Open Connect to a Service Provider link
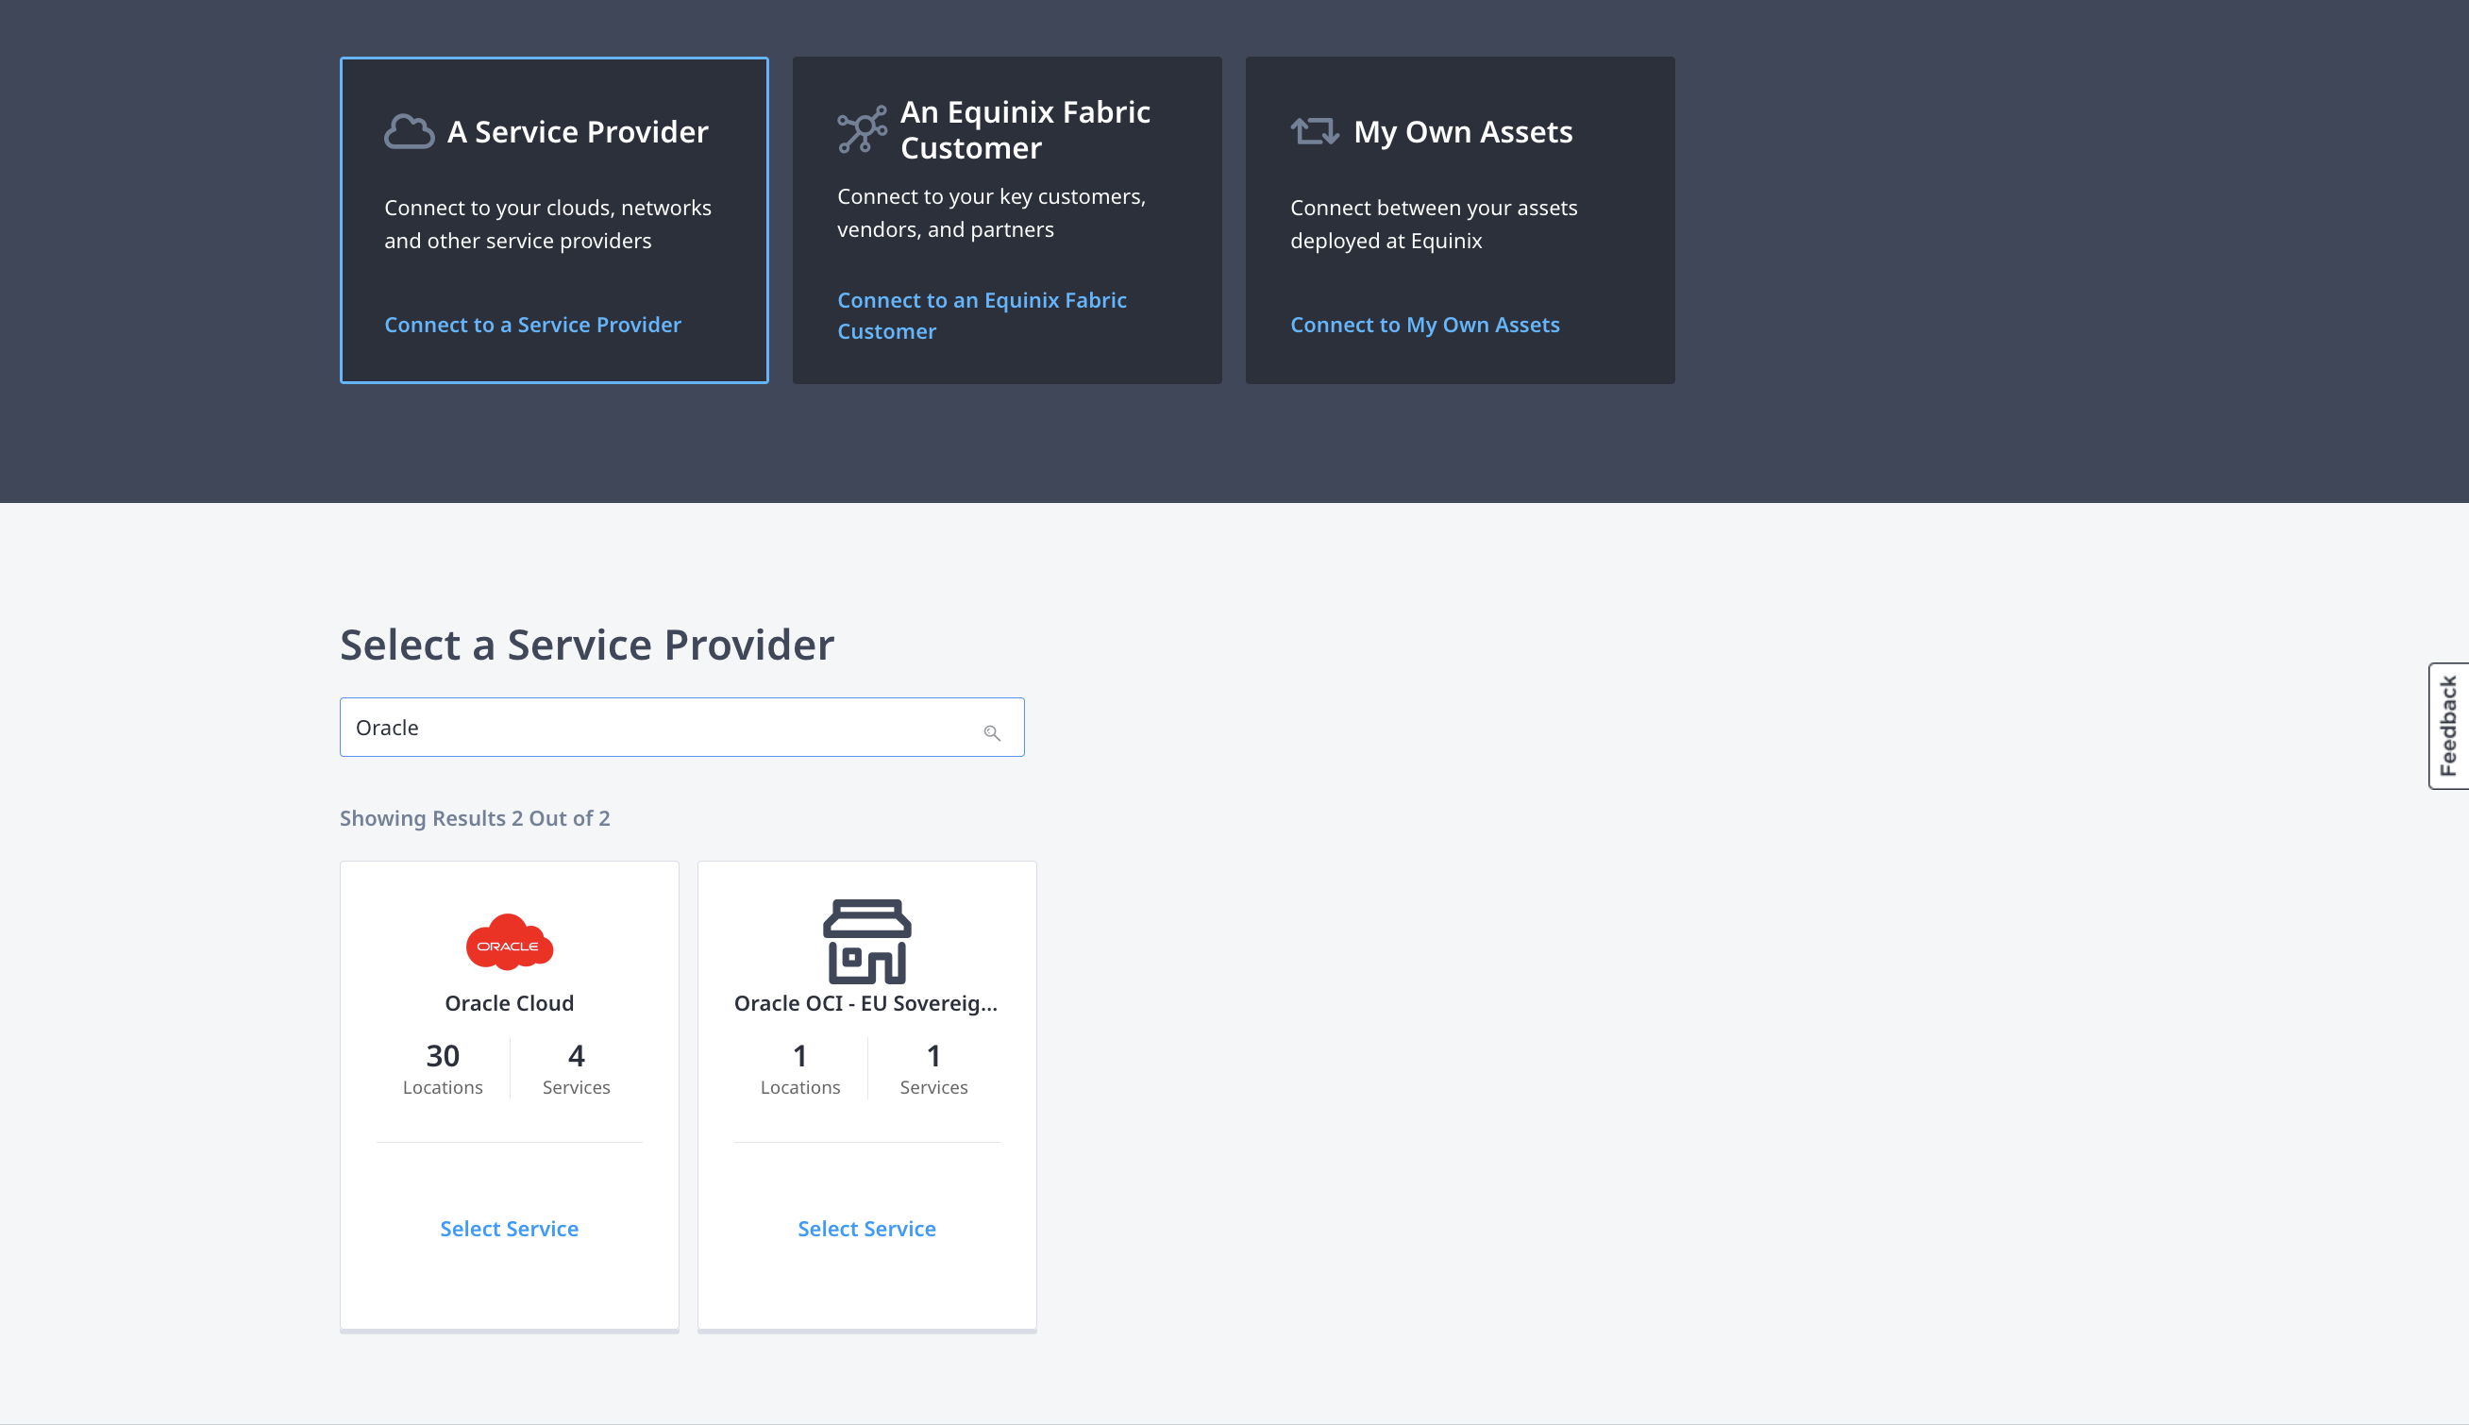2469x1425 pixels. click(532, 324)
